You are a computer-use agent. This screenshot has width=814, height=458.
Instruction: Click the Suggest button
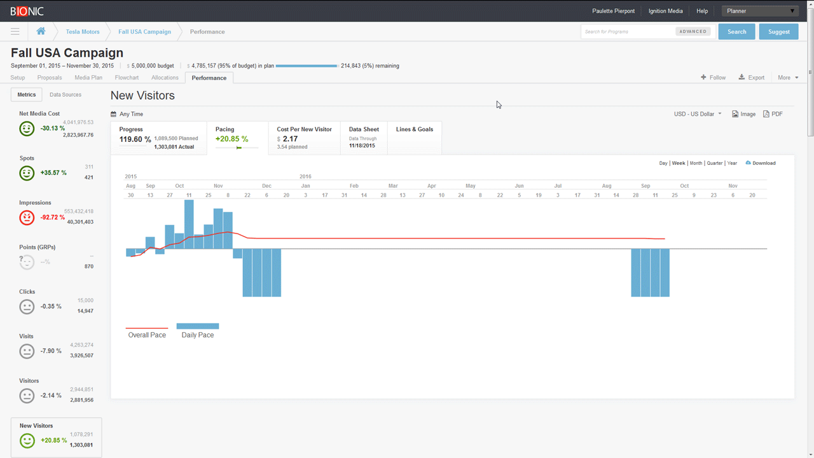778,31
